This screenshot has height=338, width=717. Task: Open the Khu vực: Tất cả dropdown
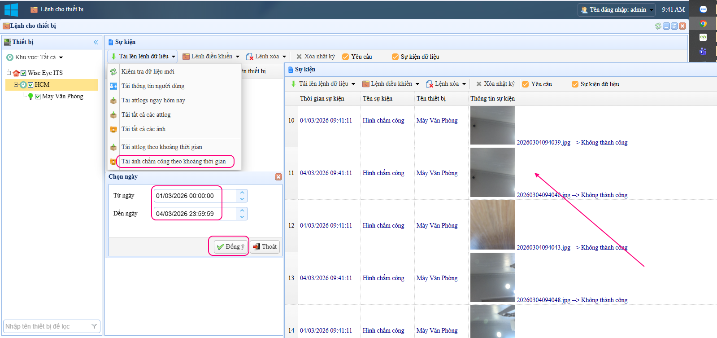[35, 57]
